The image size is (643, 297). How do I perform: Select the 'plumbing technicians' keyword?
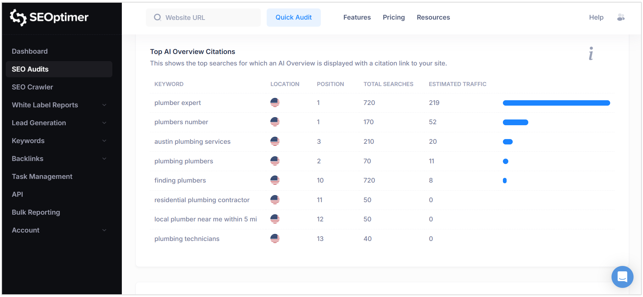(x=187, y=239)
